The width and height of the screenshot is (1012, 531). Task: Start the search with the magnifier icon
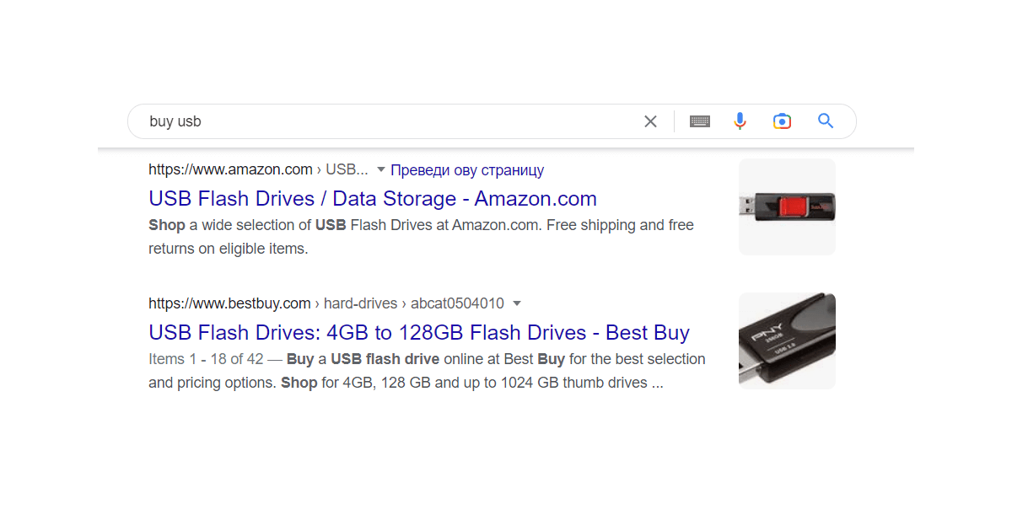[825, 121]
